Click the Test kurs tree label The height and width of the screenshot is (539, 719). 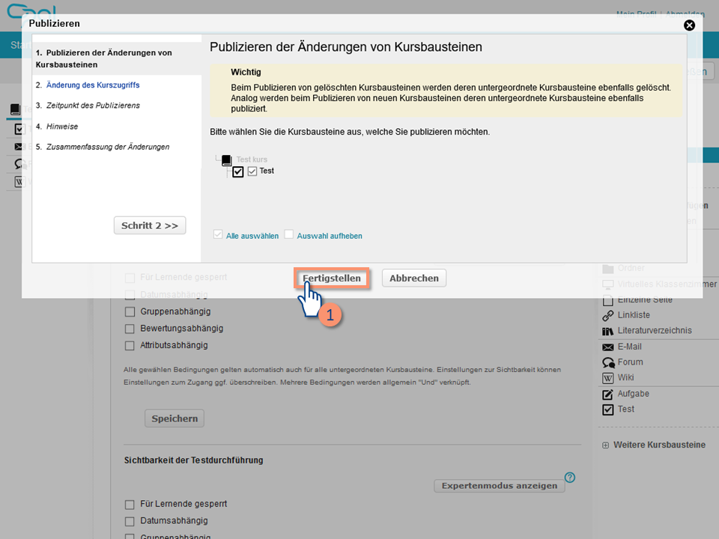coord(252,159)
